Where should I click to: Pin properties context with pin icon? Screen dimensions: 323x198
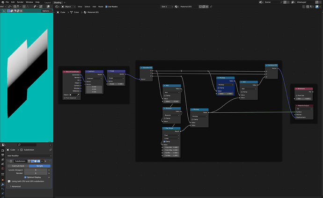point(51,150)
